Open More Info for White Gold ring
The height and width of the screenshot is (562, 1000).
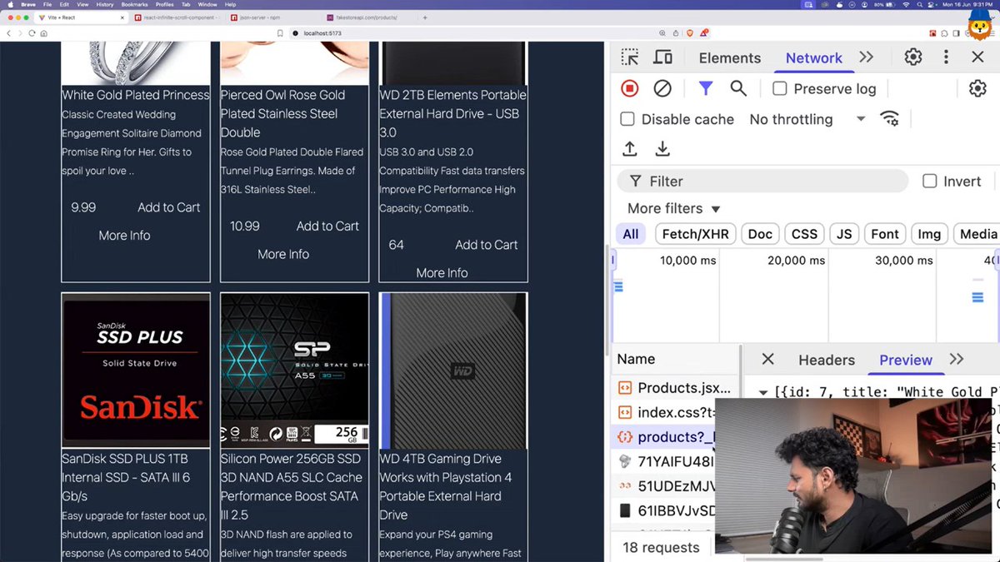(x=124, y=236)
